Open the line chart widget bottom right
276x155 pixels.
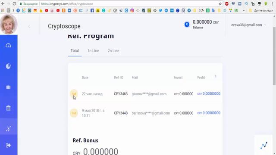pyautogui.click(x=264, y=146)
